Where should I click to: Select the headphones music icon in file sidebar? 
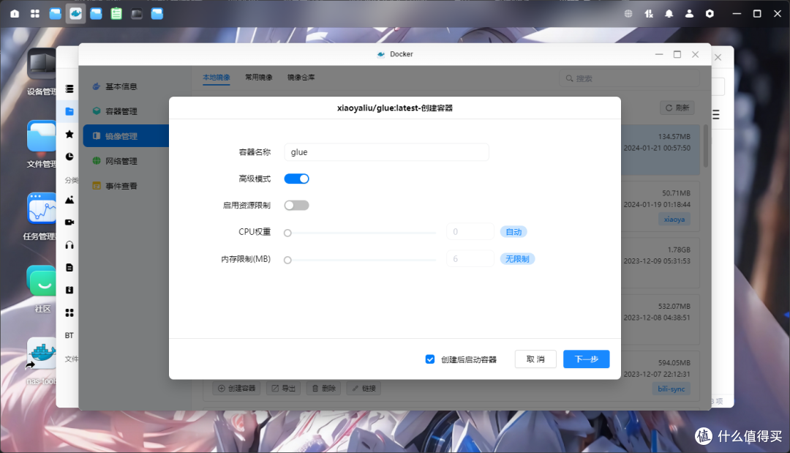69,245
